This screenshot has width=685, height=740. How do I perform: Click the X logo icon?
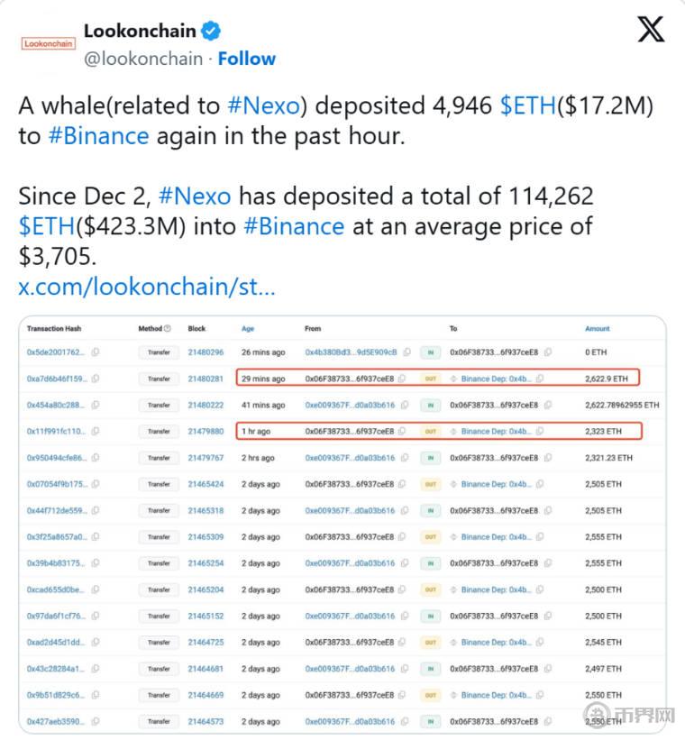651,30
